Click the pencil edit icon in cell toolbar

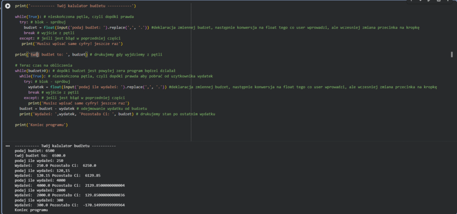point(429,1)
